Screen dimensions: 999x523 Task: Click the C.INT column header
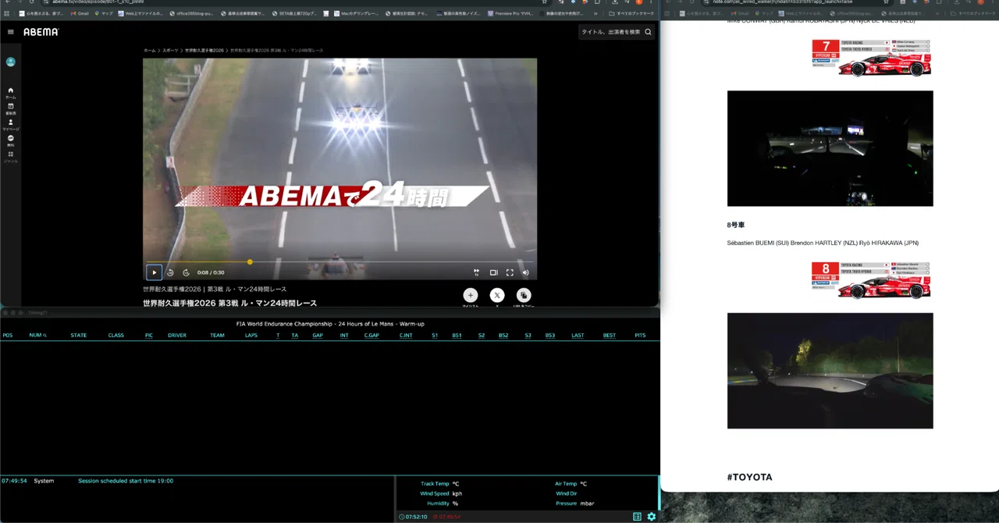(x=406, y=335)
